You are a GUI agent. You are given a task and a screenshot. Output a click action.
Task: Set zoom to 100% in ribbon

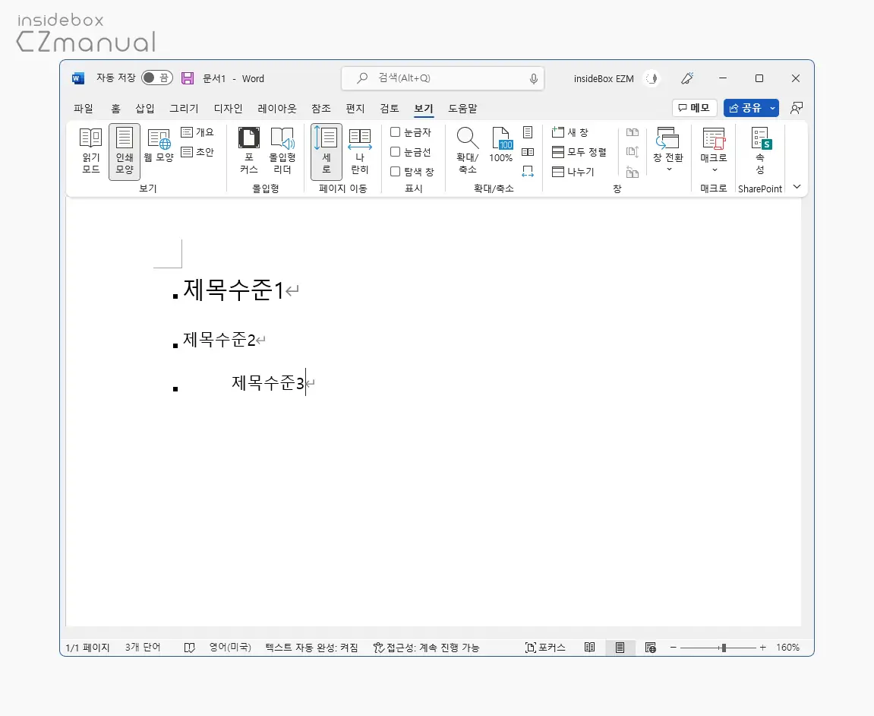[500, 145]
